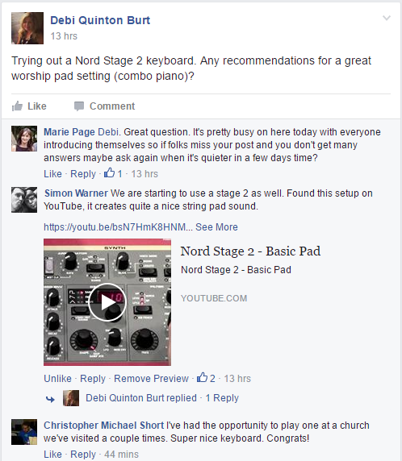Click the like count thumb on Marie's comment
The image size is (402, 461).
(x=109, y=172)
